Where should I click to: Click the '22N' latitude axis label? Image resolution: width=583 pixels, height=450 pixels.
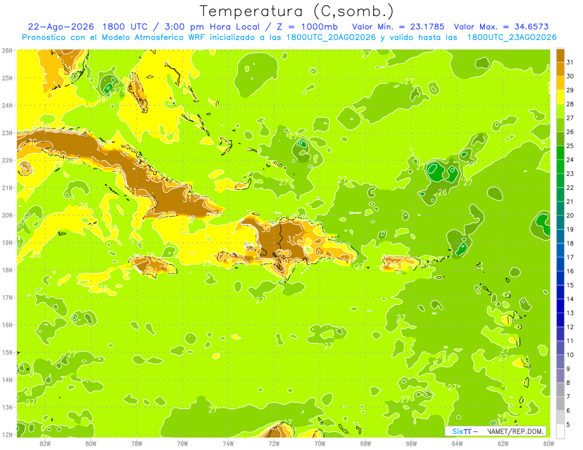(7, 160)
